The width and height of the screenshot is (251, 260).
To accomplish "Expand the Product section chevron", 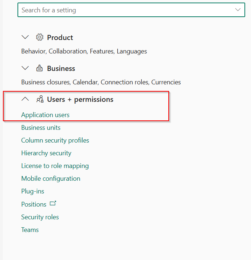I will coord(25,37).
